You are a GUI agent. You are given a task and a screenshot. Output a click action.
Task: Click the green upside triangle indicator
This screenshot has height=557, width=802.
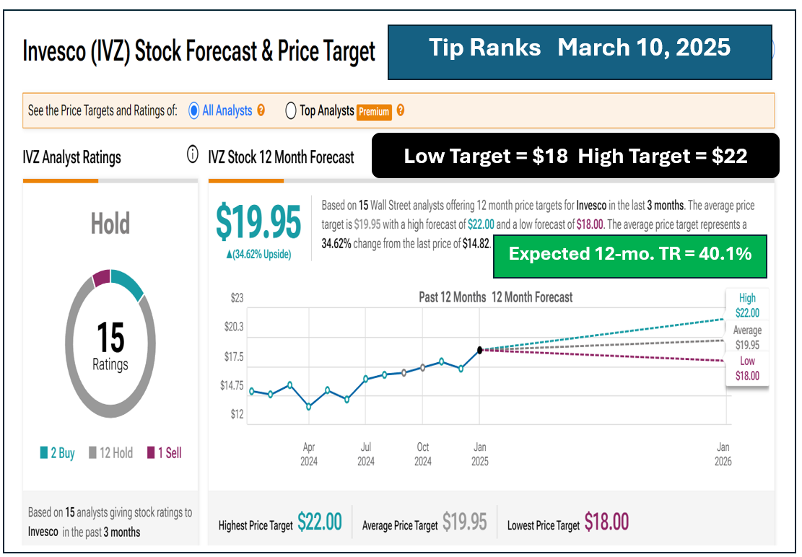point(230,255)
